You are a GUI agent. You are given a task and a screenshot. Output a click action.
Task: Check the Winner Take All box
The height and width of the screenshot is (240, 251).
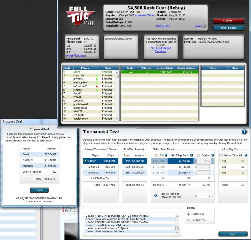(221, 155)
